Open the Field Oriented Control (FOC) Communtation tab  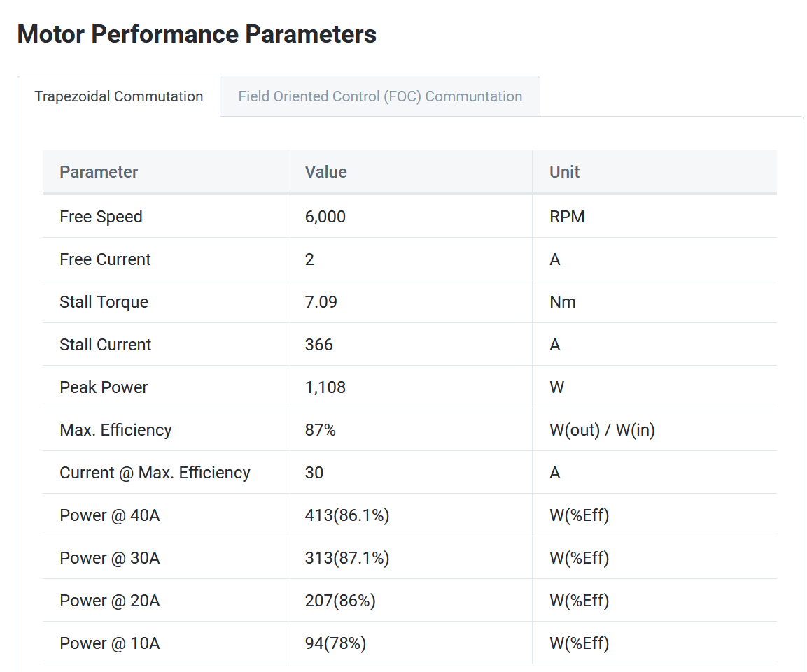coord(380,96)
